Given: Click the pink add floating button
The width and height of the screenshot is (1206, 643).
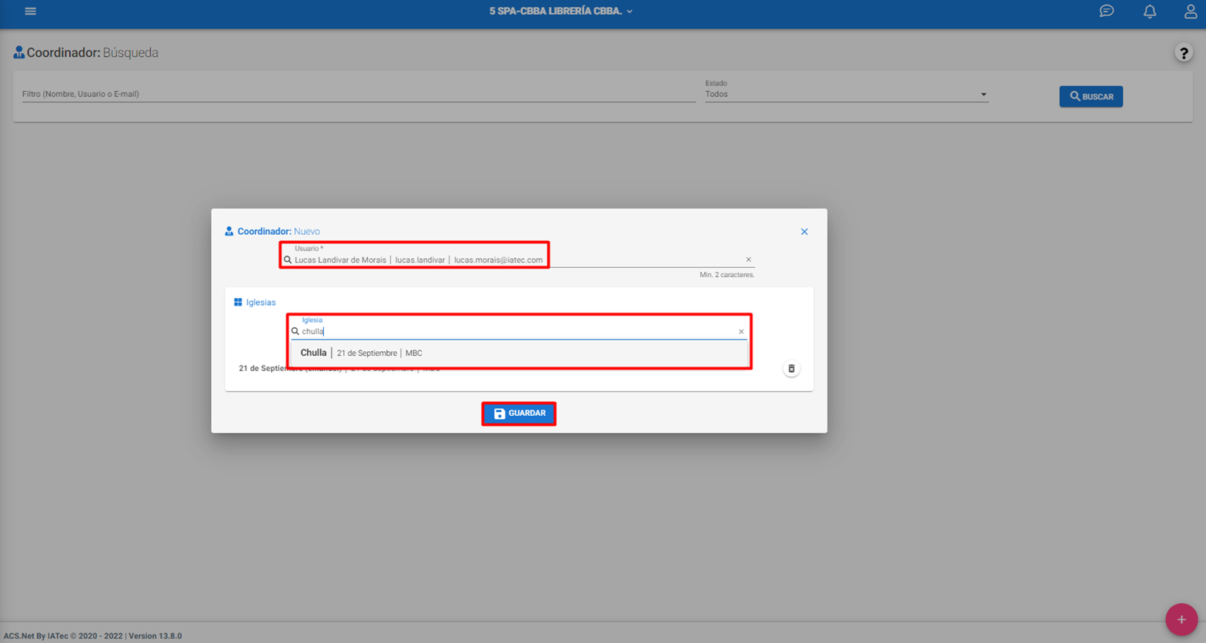Looking at the screenshot, I should 1181,619.
